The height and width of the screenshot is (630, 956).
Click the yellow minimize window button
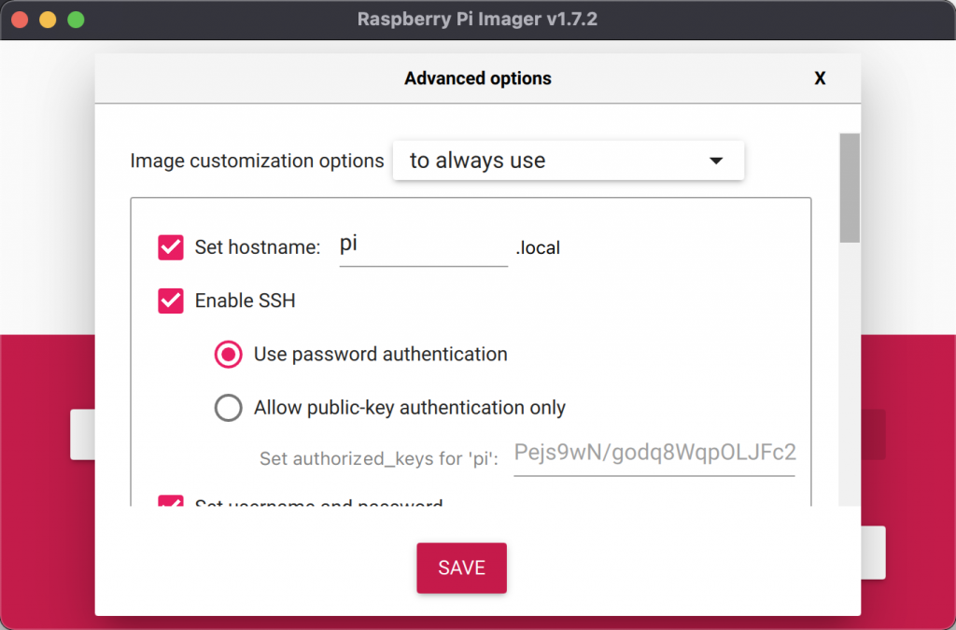pos(48,20)
